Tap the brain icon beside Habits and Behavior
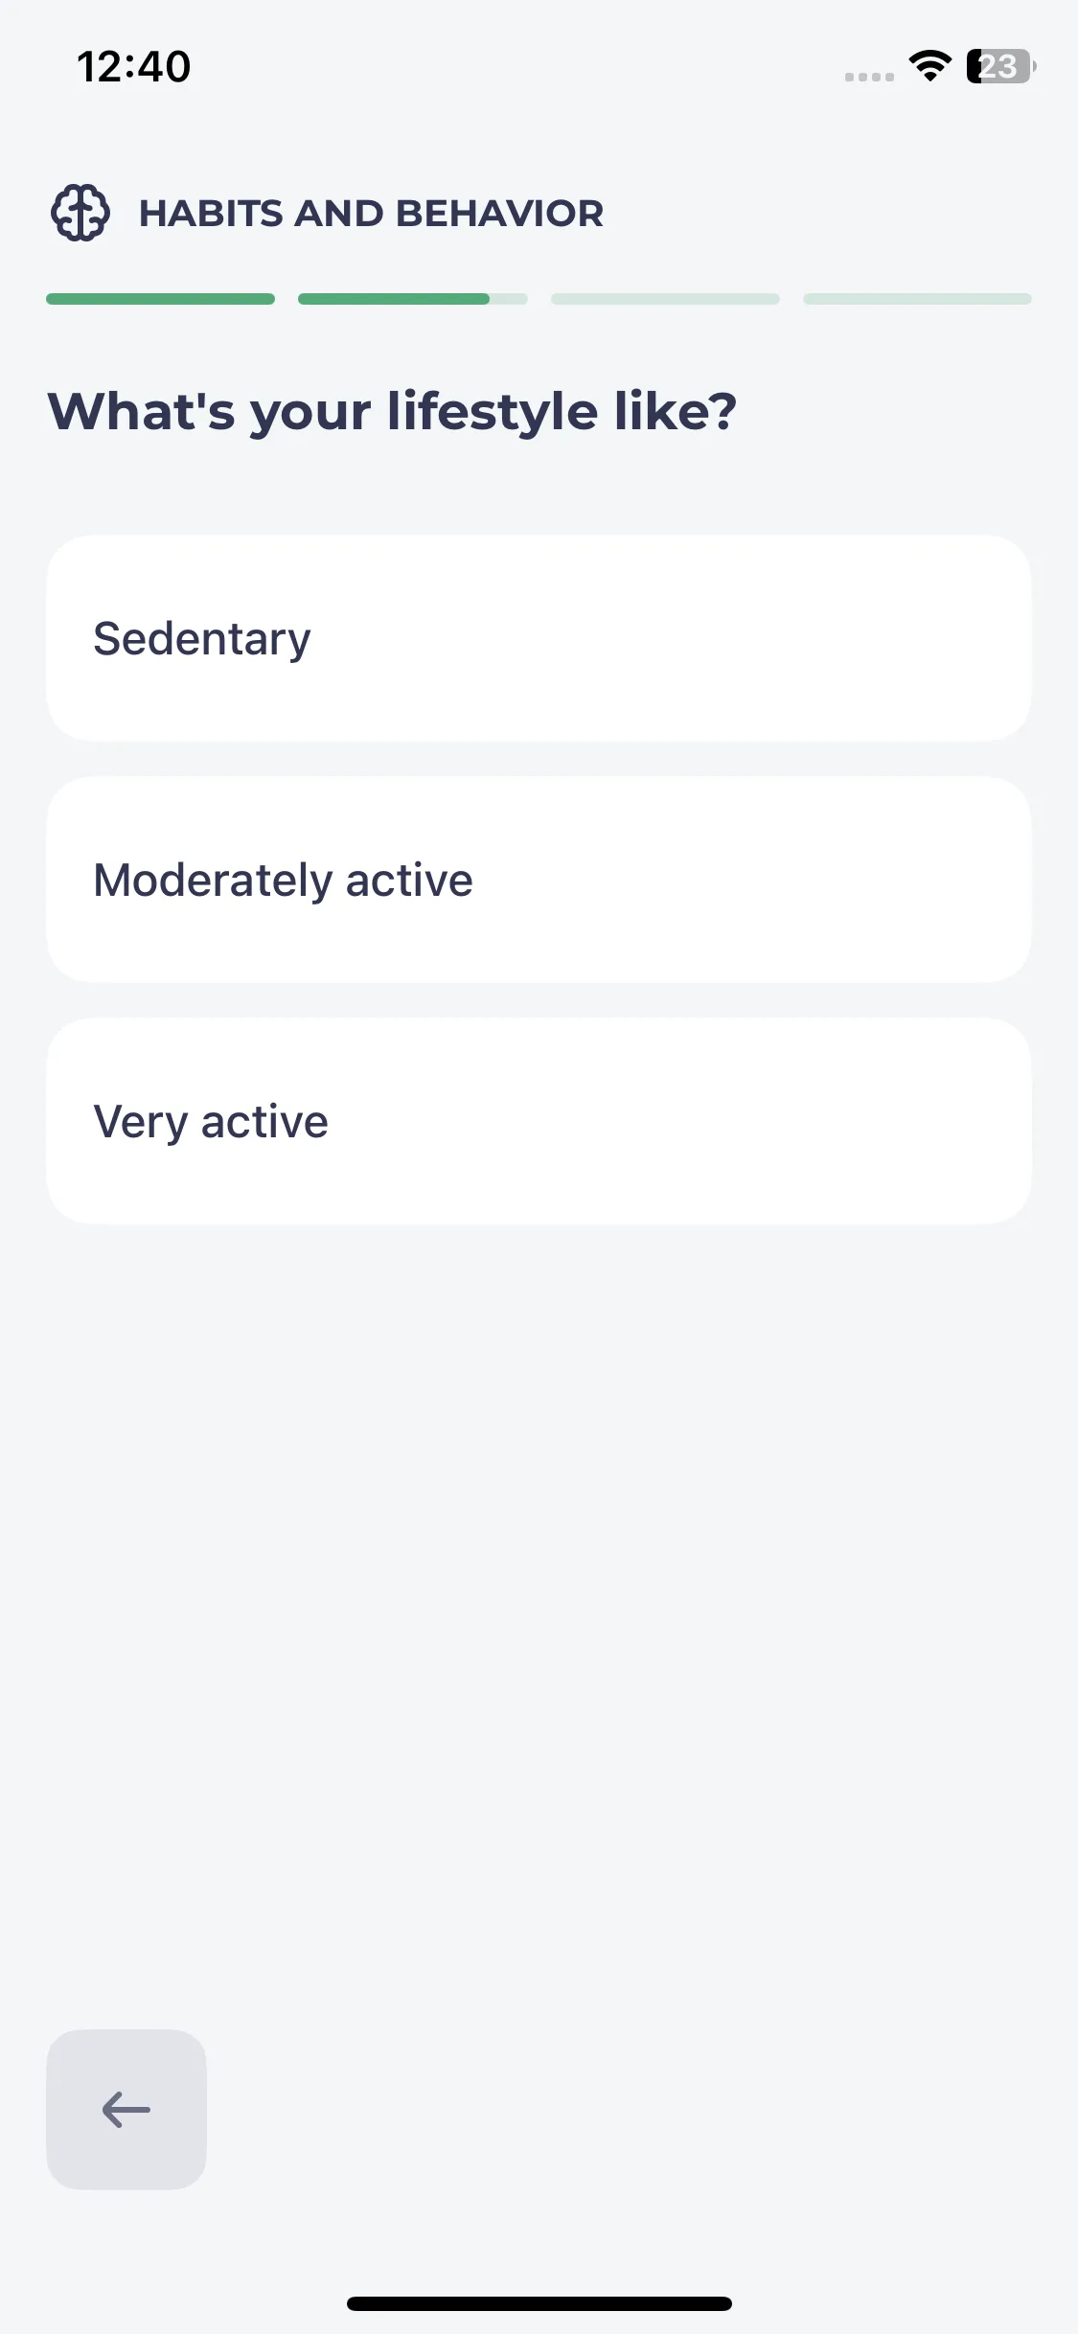The height and width of the screenshot is (2334, 1078). coord(80,213)
